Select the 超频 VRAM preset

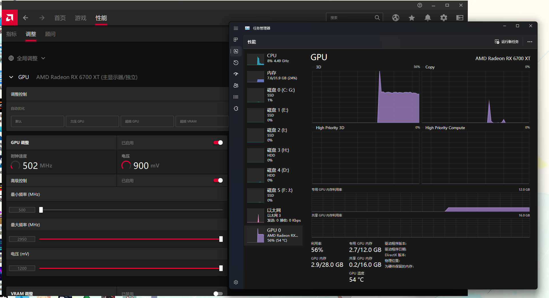(202, 121)
